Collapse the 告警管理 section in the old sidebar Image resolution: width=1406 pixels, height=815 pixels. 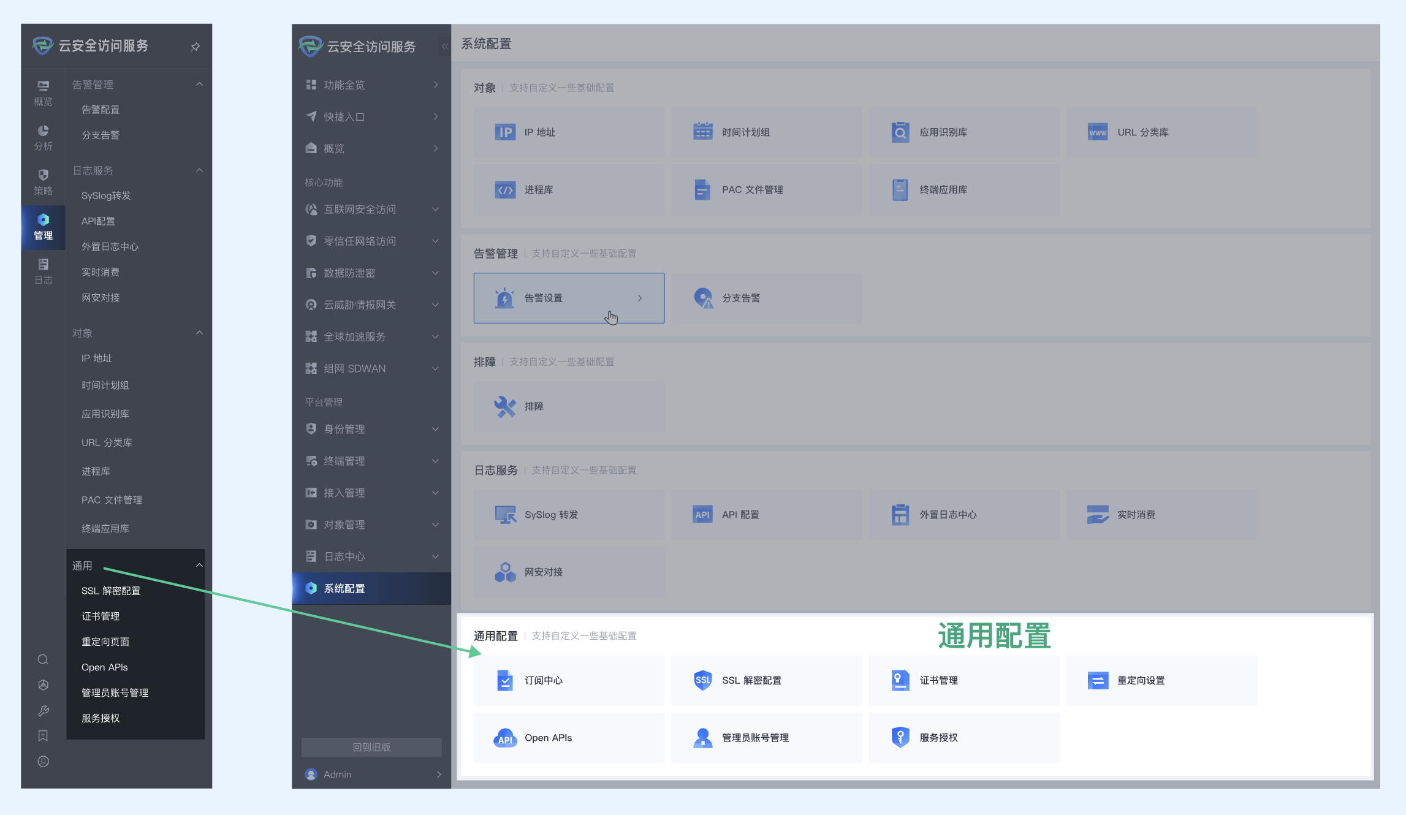199,85
